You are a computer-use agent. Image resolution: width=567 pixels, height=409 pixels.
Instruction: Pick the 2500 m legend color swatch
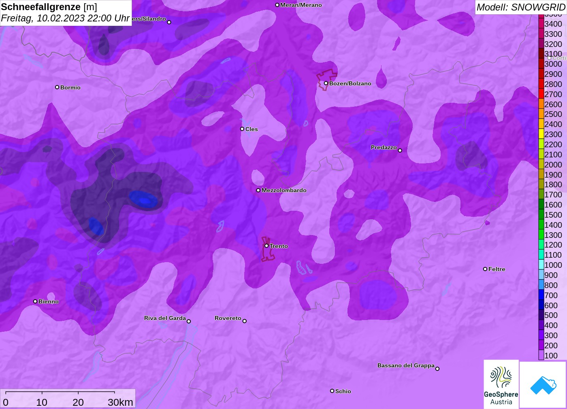coord(541,114)
